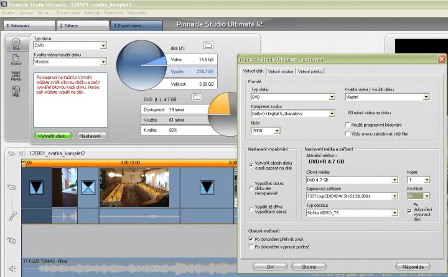Click the Nastavení button in main panel
The height and width of the screenshot is (277, 448).
click(92, 136)
